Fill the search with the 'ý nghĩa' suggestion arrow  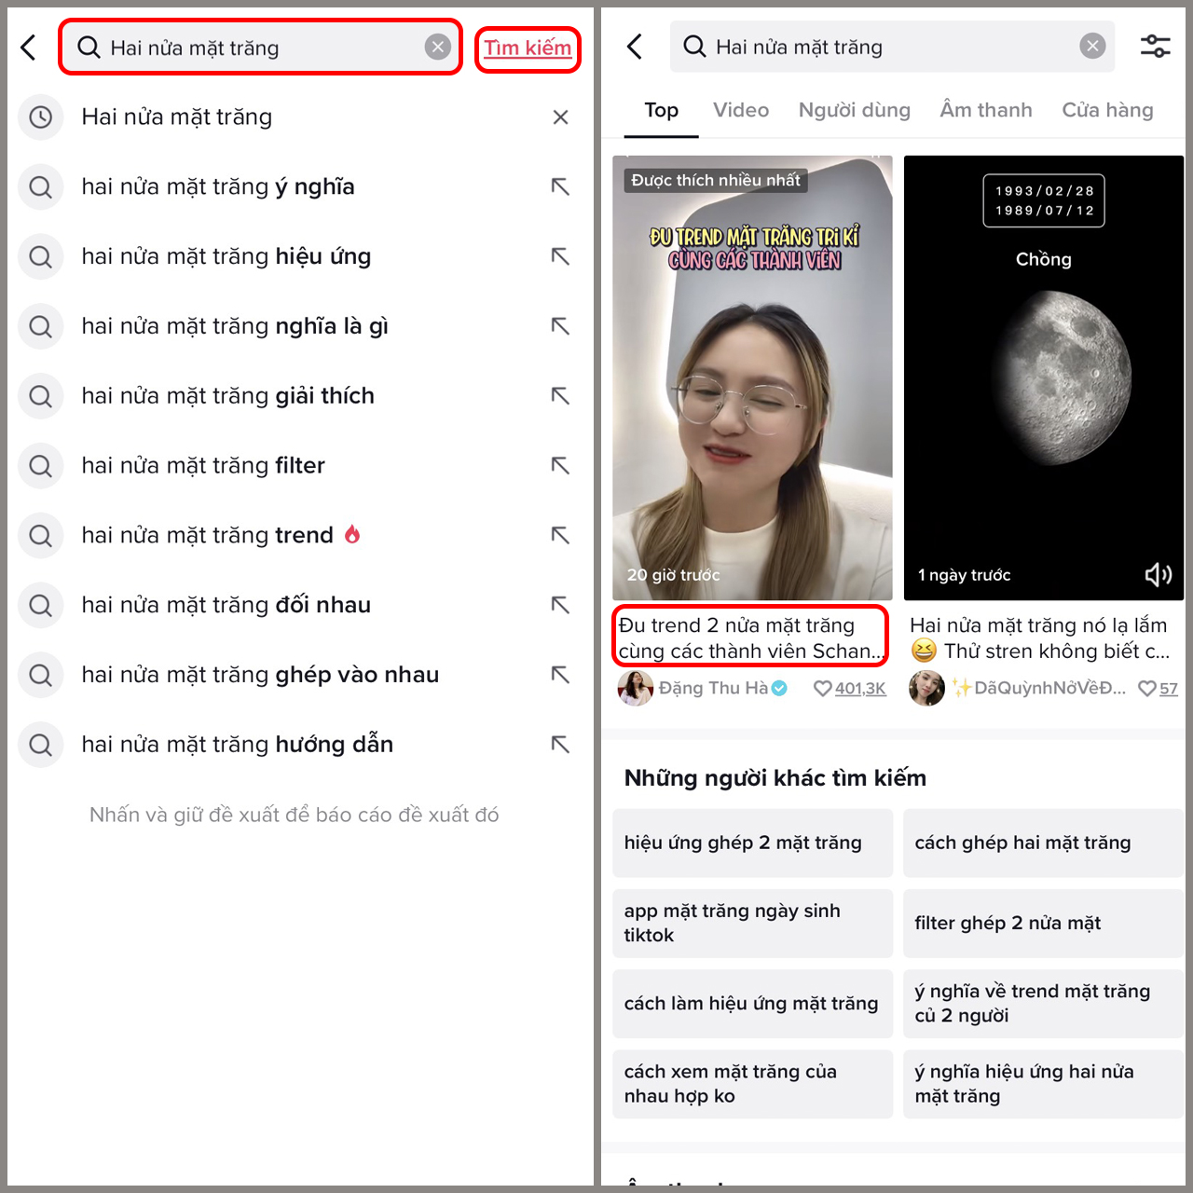[560, 186]
